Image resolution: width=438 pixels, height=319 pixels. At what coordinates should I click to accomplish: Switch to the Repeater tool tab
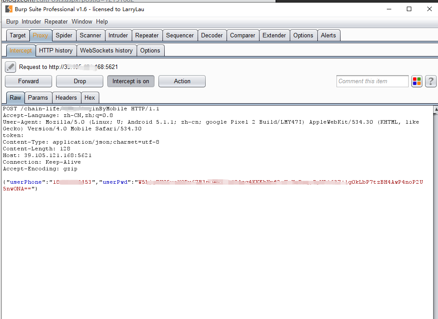tap(147, 36)
